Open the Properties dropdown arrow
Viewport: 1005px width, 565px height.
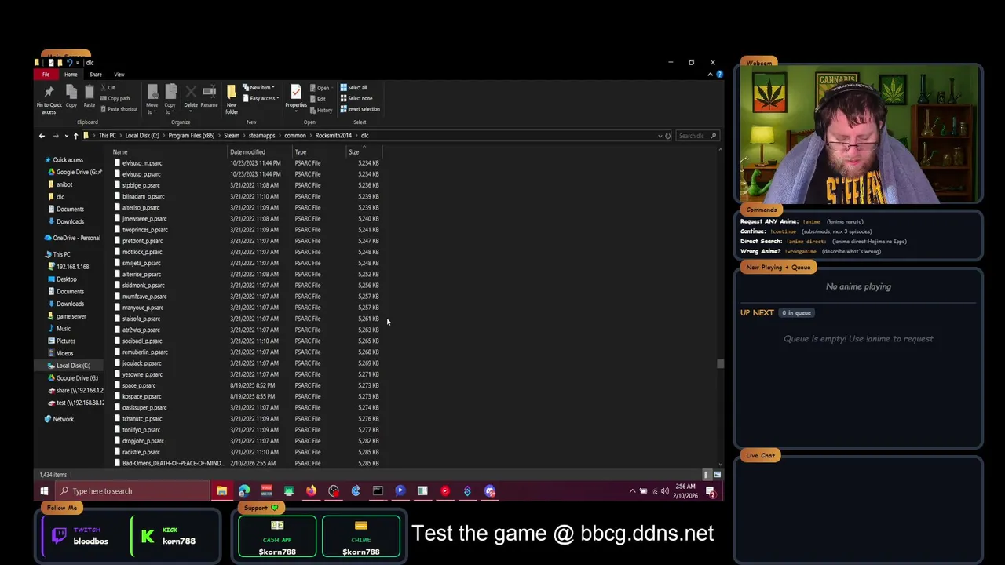pyautogui.click(x=296, y=111)
